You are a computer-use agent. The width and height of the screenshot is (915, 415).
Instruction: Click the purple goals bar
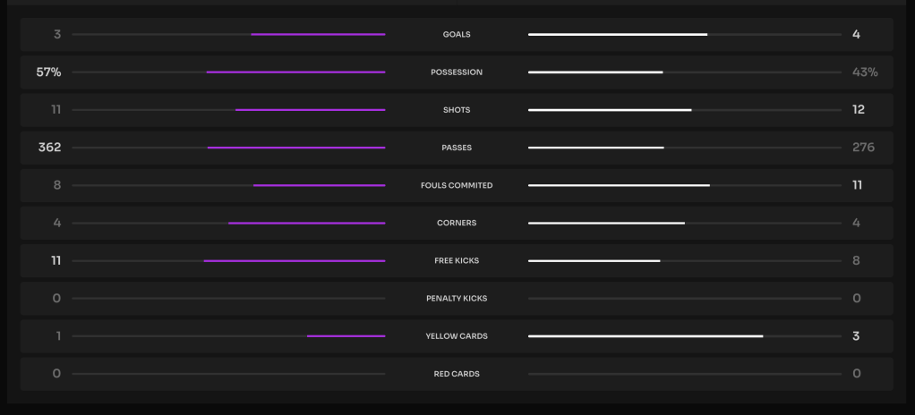point(318,35)
